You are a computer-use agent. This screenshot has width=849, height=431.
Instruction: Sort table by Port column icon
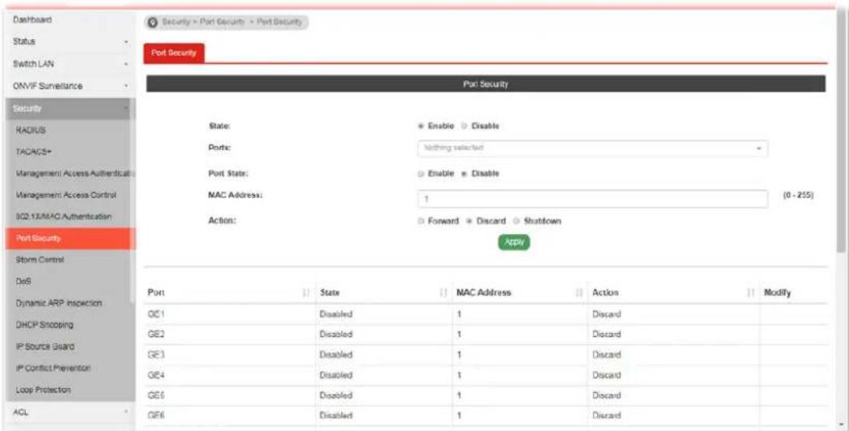(306, 293)
